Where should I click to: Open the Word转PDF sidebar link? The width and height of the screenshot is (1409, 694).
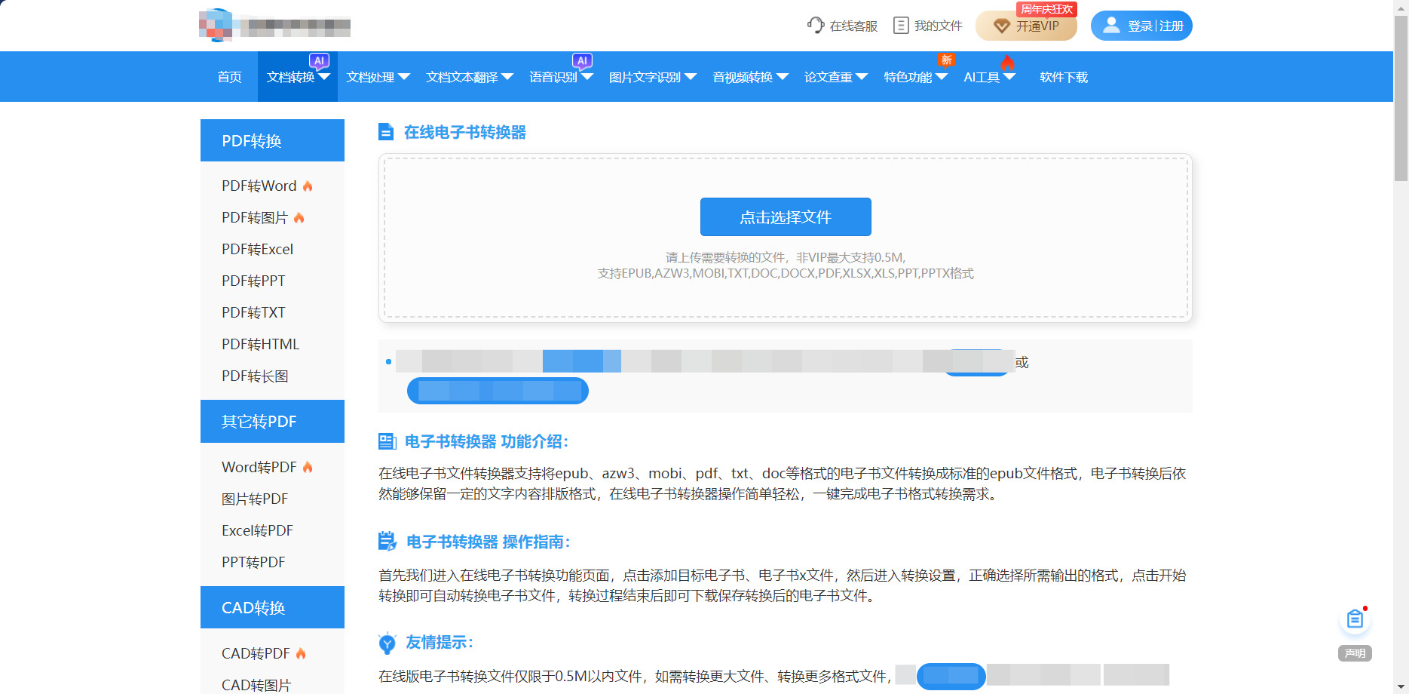(259, 468)
